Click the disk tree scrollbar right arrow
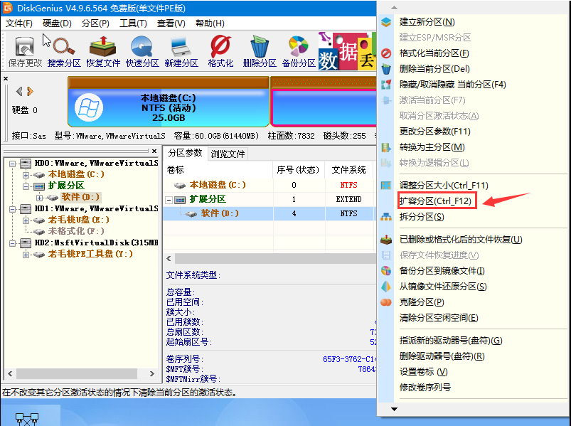 [x=152, y=374]
